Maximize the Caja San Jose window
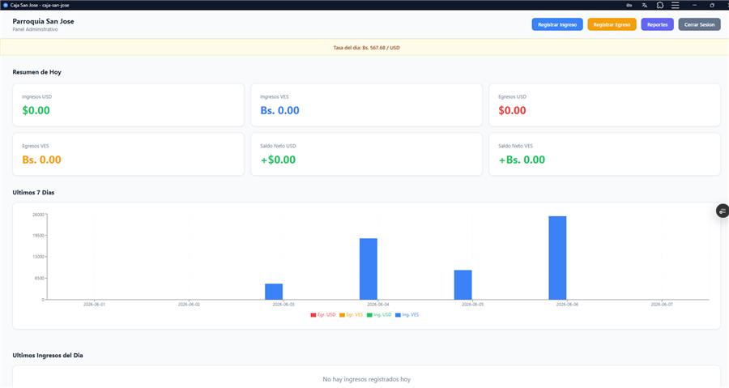 pyautogui.click(x=712, y=5)
